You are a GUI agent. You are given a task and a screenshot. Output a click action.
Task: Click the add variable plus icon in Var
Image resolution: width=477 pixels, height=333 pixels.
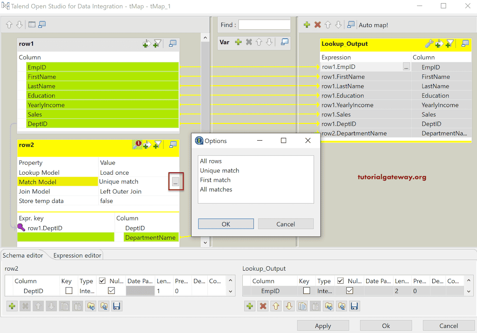238,42
